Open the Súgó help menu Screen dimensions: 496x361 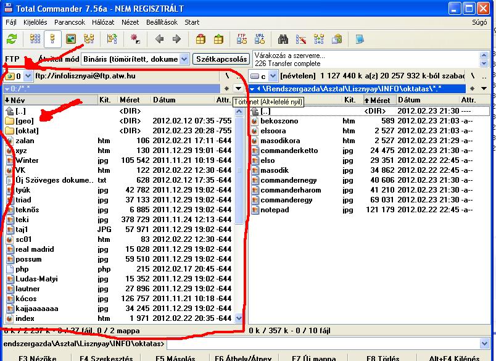pos(479,22)
